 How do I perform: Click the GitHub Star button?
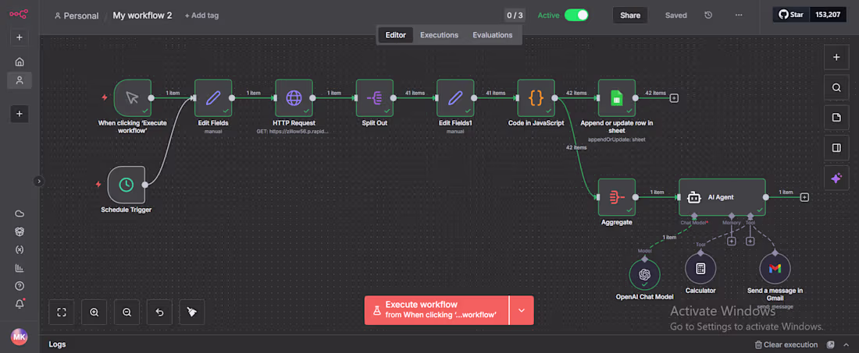pos(790,15)
